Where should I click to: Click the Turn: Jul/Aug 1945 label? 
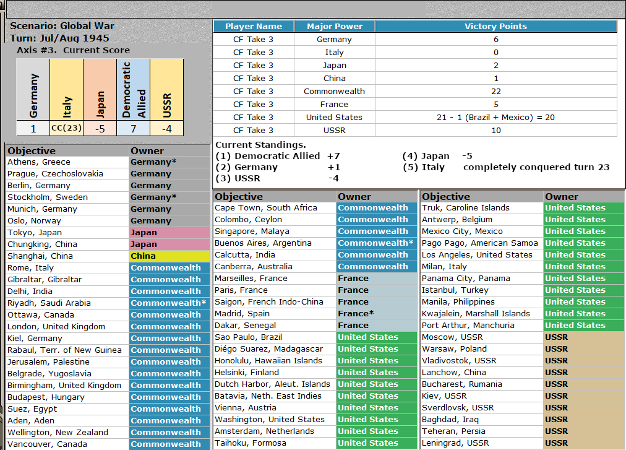[59, 38]
